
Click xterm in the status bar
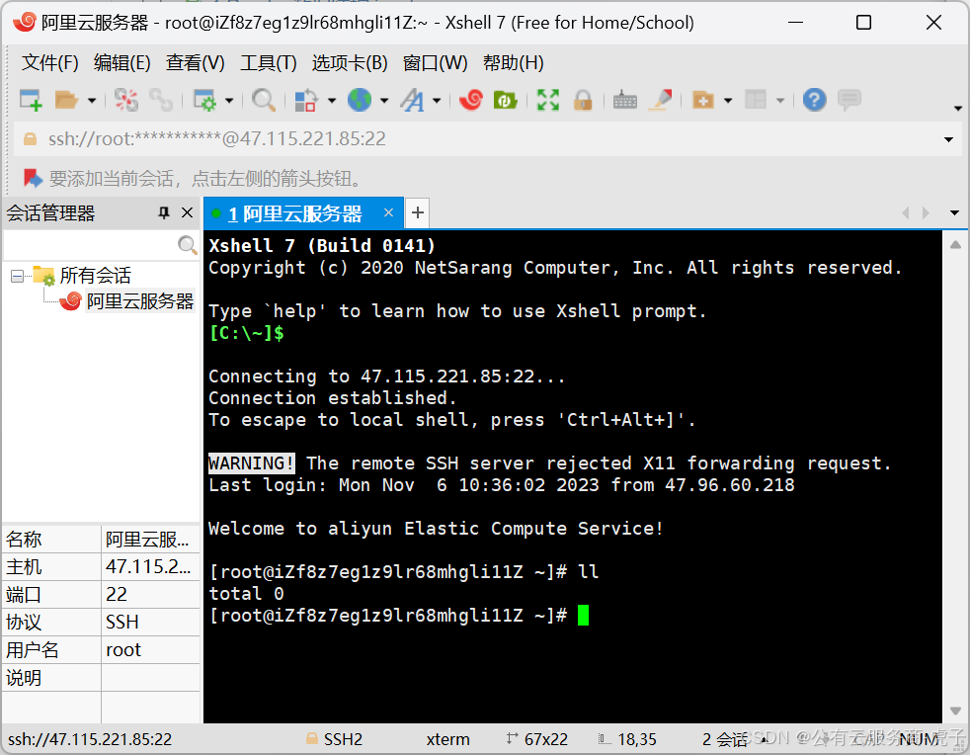tap(447, 739)
